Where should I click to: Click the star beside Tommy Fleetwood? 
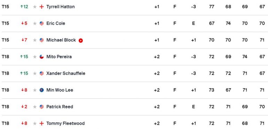tap(35, 123)
